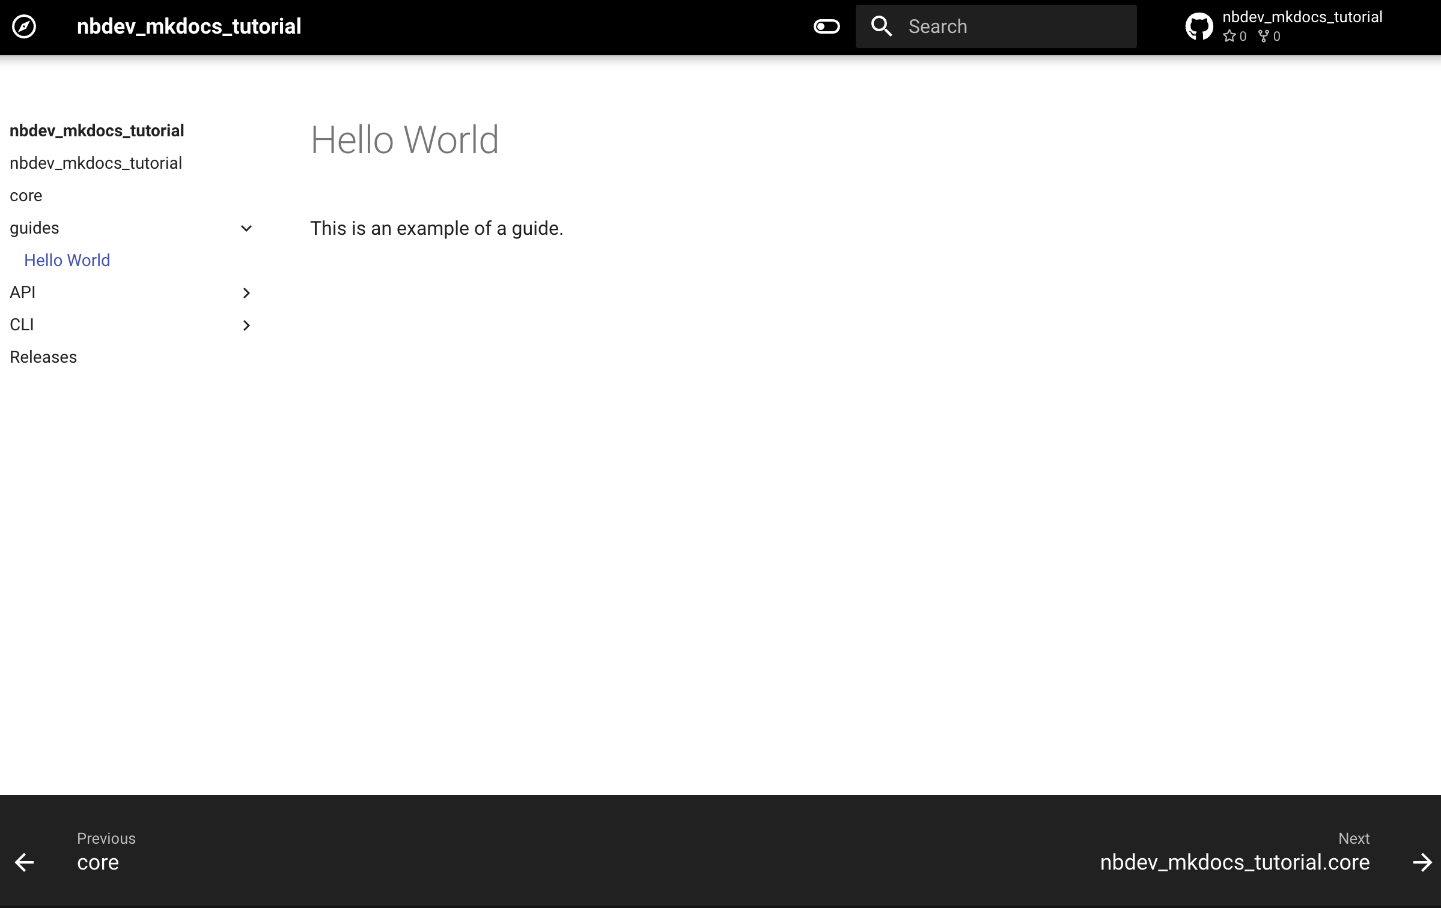
Task: Open the API sidebar section label
Action: [x=23, y=292]
